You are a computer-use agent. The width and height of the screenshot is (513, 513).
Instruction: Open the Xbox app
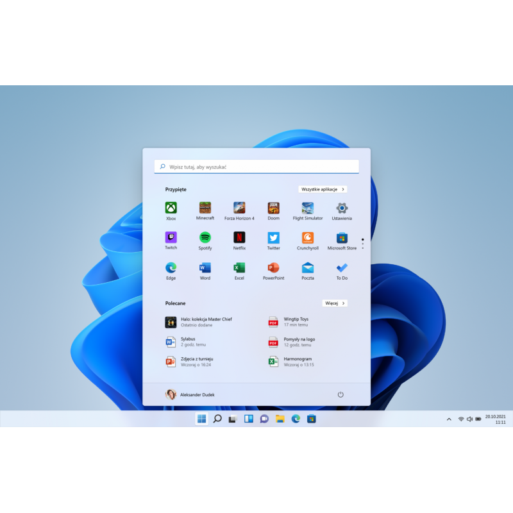[x=171, y=211]
